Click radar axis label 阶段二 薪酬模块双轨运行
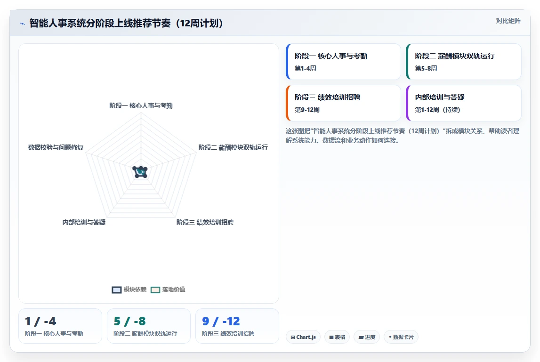Image resolution: width=540 pixels, height=362 pixels. coord(233,147)
